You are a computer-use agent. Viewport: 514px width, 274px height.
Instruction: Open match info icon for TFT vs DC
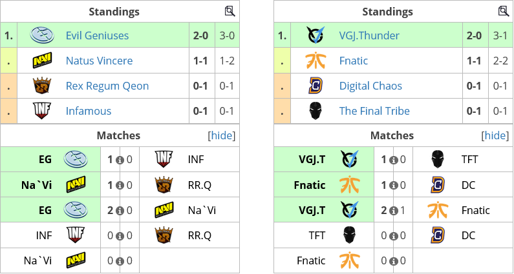pyautogui.click(x=393, y=236)
